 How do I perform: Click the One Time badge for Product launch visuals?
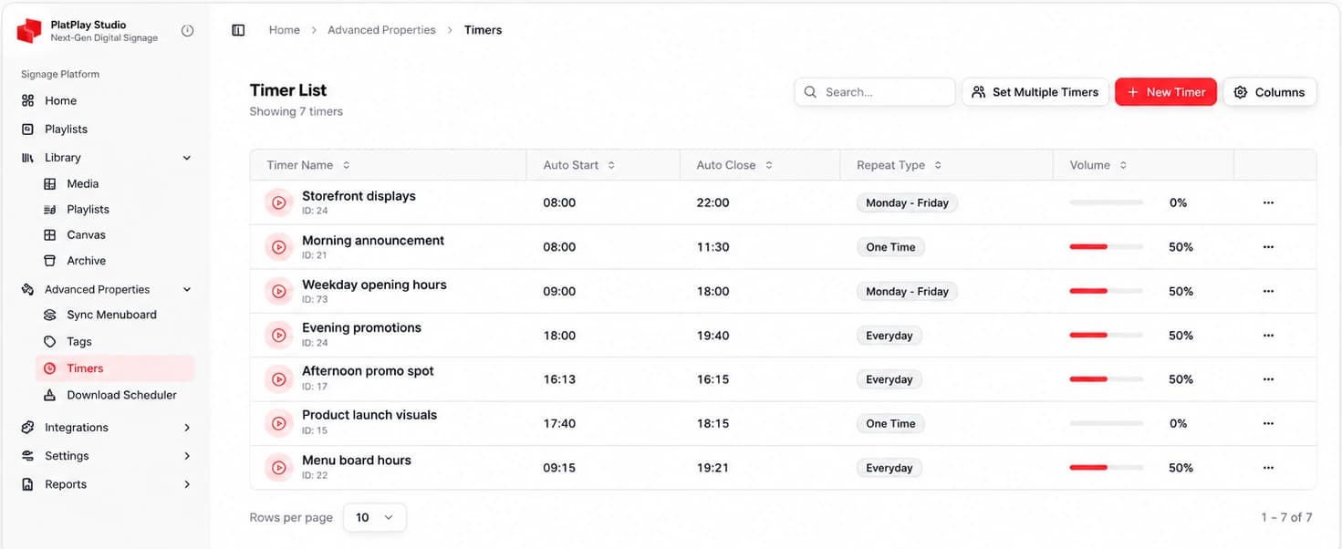tap(890, 423)
